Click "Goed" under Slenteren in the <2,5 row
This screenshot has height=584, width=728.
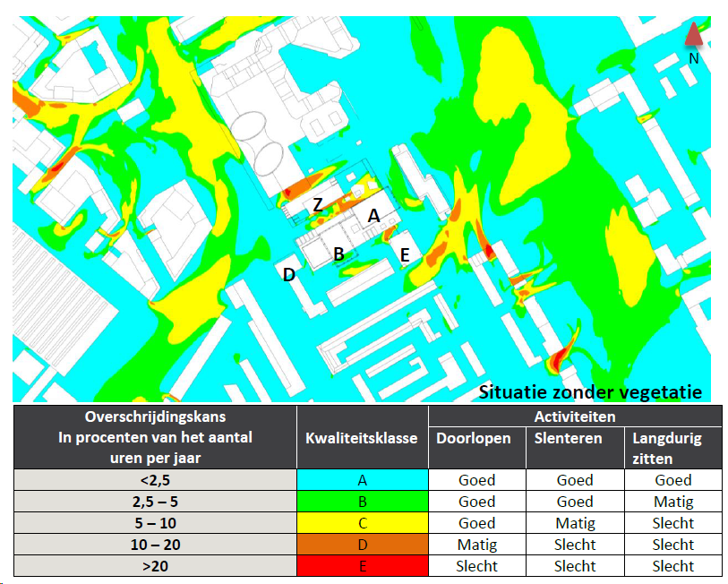point(575,480)
